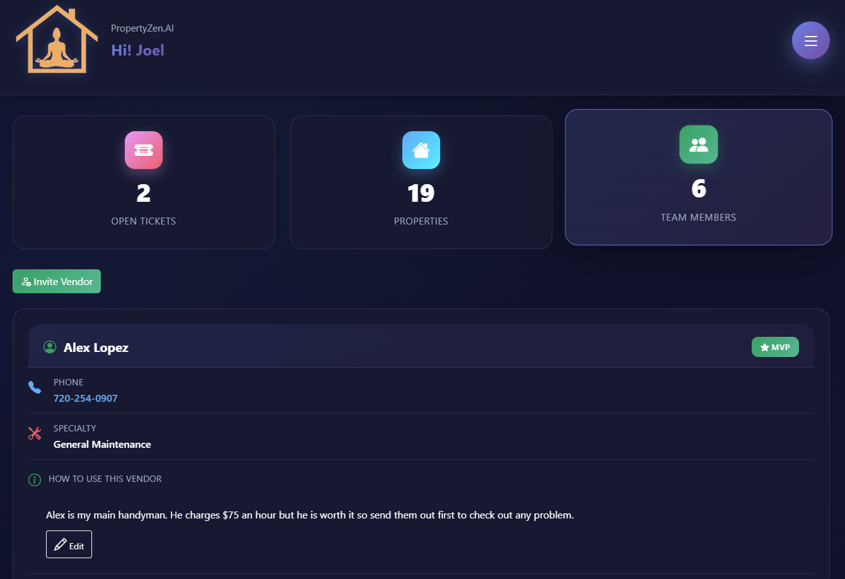Open the hamburger menu button
This screenshot has width=845, height=579.
(x=810, y=40)
